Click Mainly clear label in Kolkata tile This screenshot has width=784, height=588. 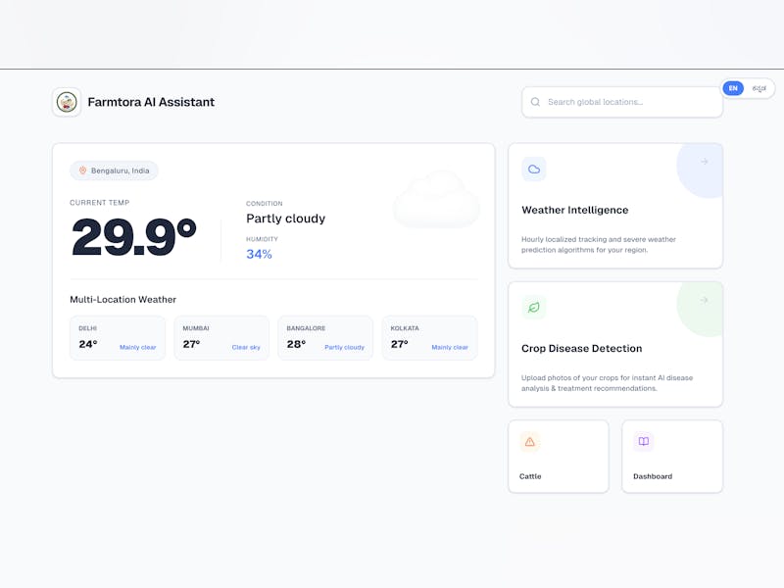(450, 347)
